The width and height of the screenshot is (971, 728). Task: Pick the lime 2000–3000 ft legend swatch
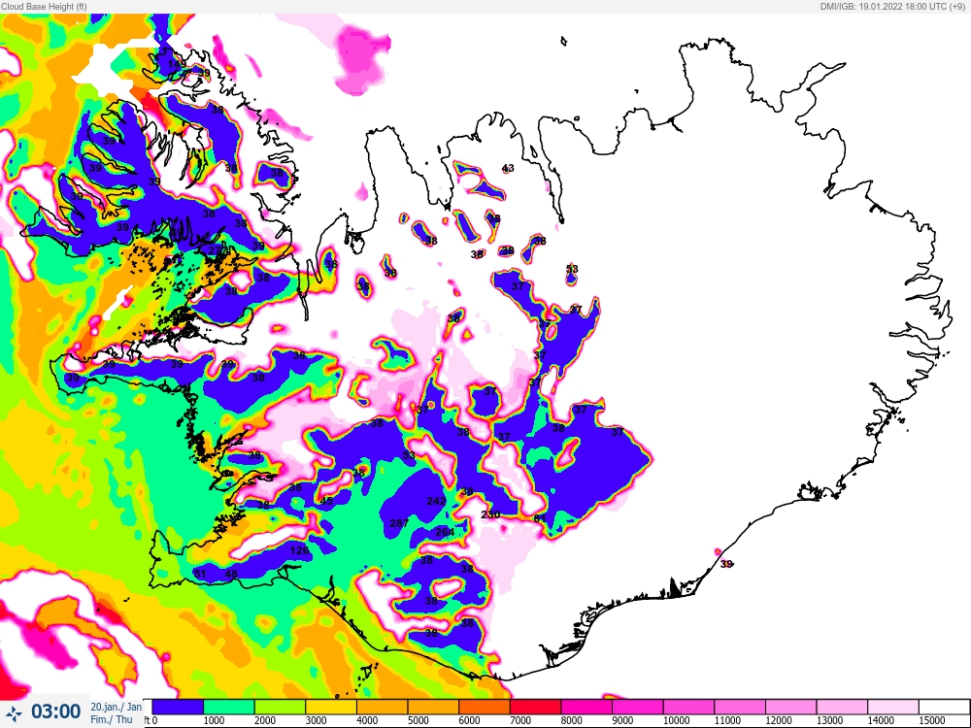coord(280,707)
